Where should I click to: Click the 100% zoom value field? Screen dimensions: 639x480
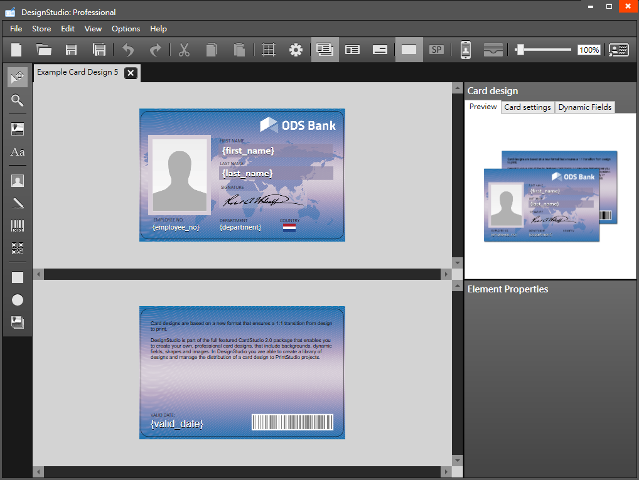point(589,50)
